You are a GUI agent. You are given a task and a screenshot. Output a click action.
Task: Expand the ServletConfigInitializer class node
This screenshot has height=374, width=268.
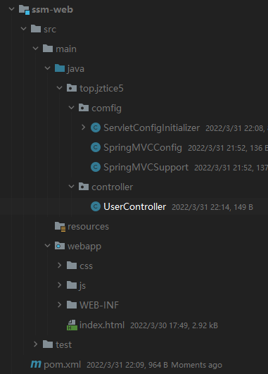83,127
